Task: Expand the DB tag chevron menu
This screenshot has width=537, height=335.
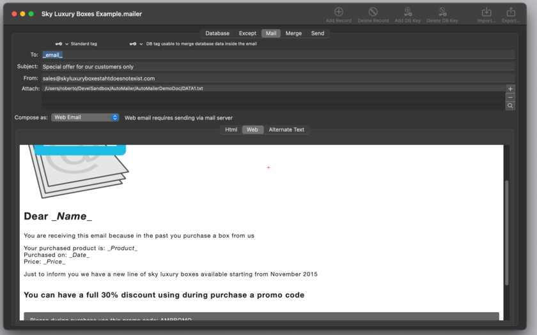Action: coord(141,44)
